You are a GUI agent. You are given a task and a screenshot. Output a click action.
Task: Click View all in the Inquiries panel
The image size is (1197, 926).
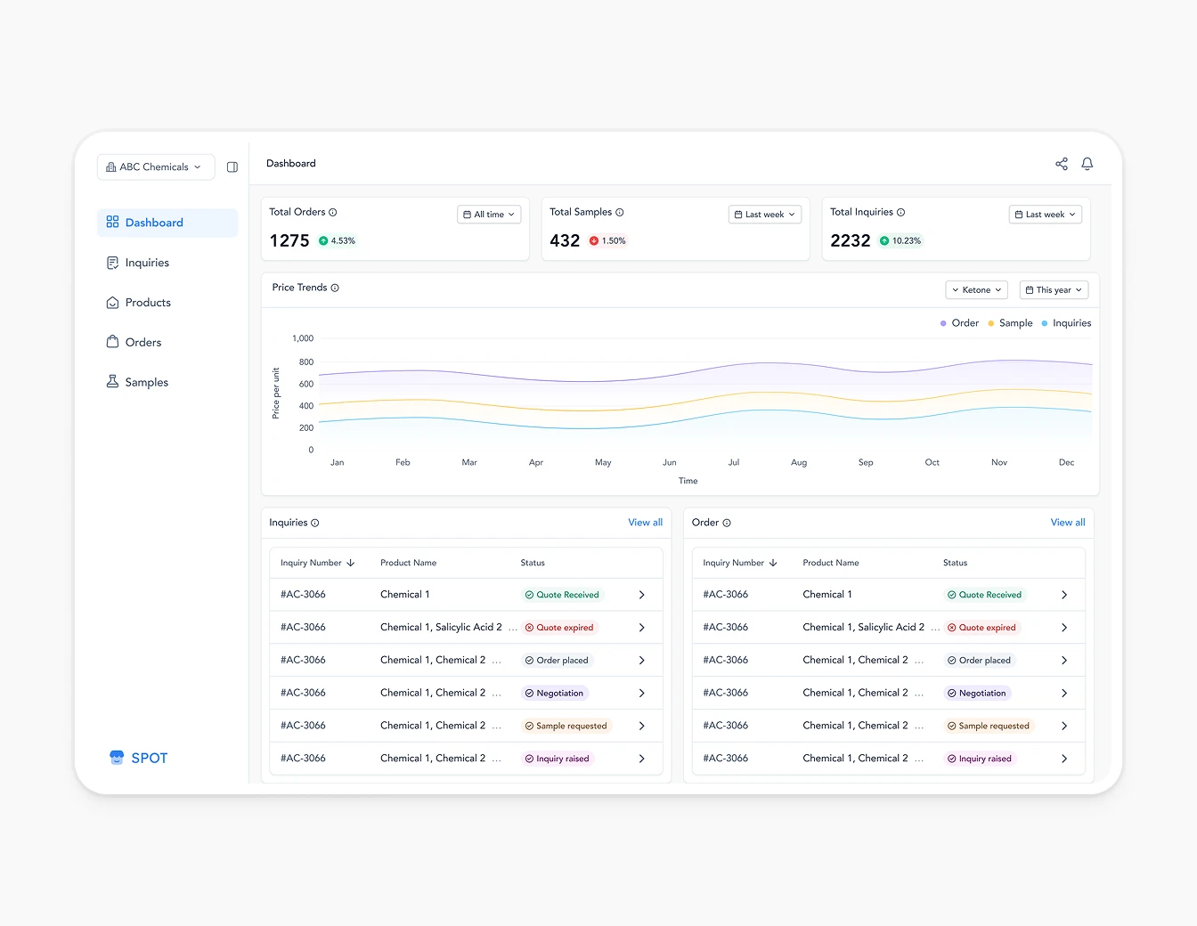pyautogui.click(x=645, y=522)
